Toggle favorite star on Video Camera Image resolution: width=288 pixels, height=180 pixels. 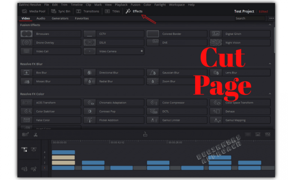(x=142, y=51)
